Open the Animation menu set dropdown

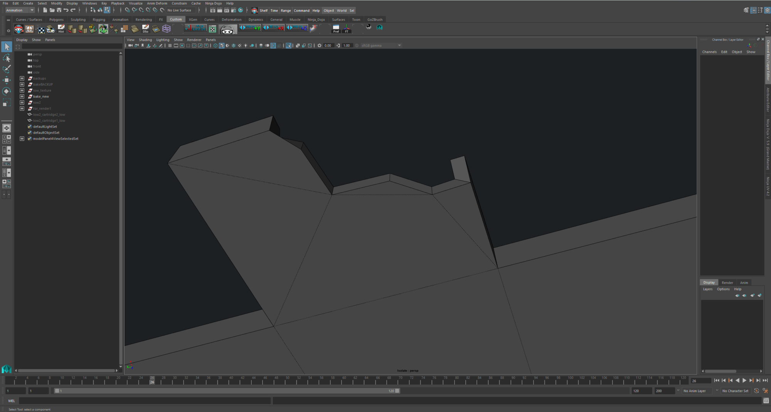19,10
